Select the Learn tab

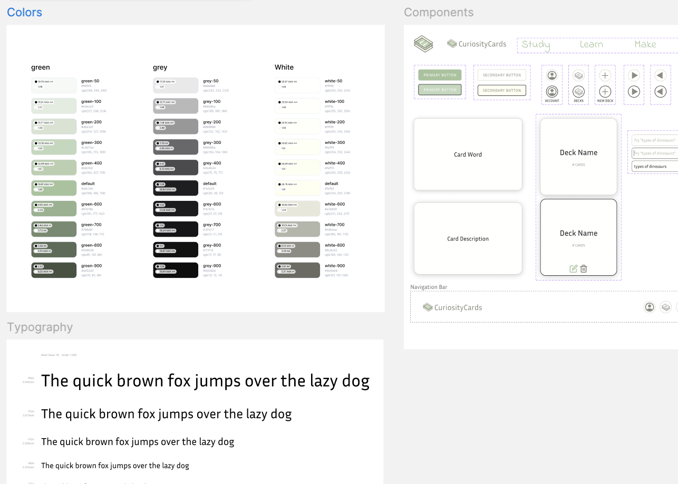pyautogui.click(x=591, y=45)
